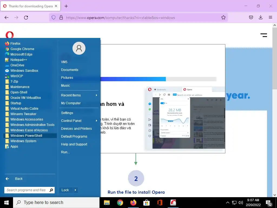Click the Firefox address bar URL
Viewport: 277px width, 208px height.
tap(120, 18)
